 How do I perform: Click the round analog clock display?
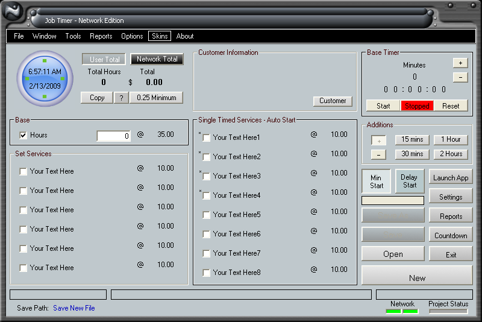coord(45,79)
